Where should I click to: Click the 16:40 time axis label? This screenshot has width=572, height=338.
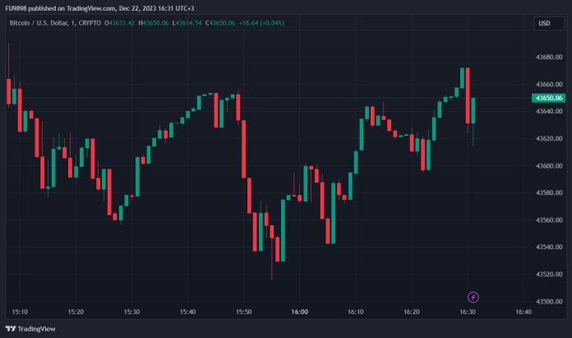[524, 313]
